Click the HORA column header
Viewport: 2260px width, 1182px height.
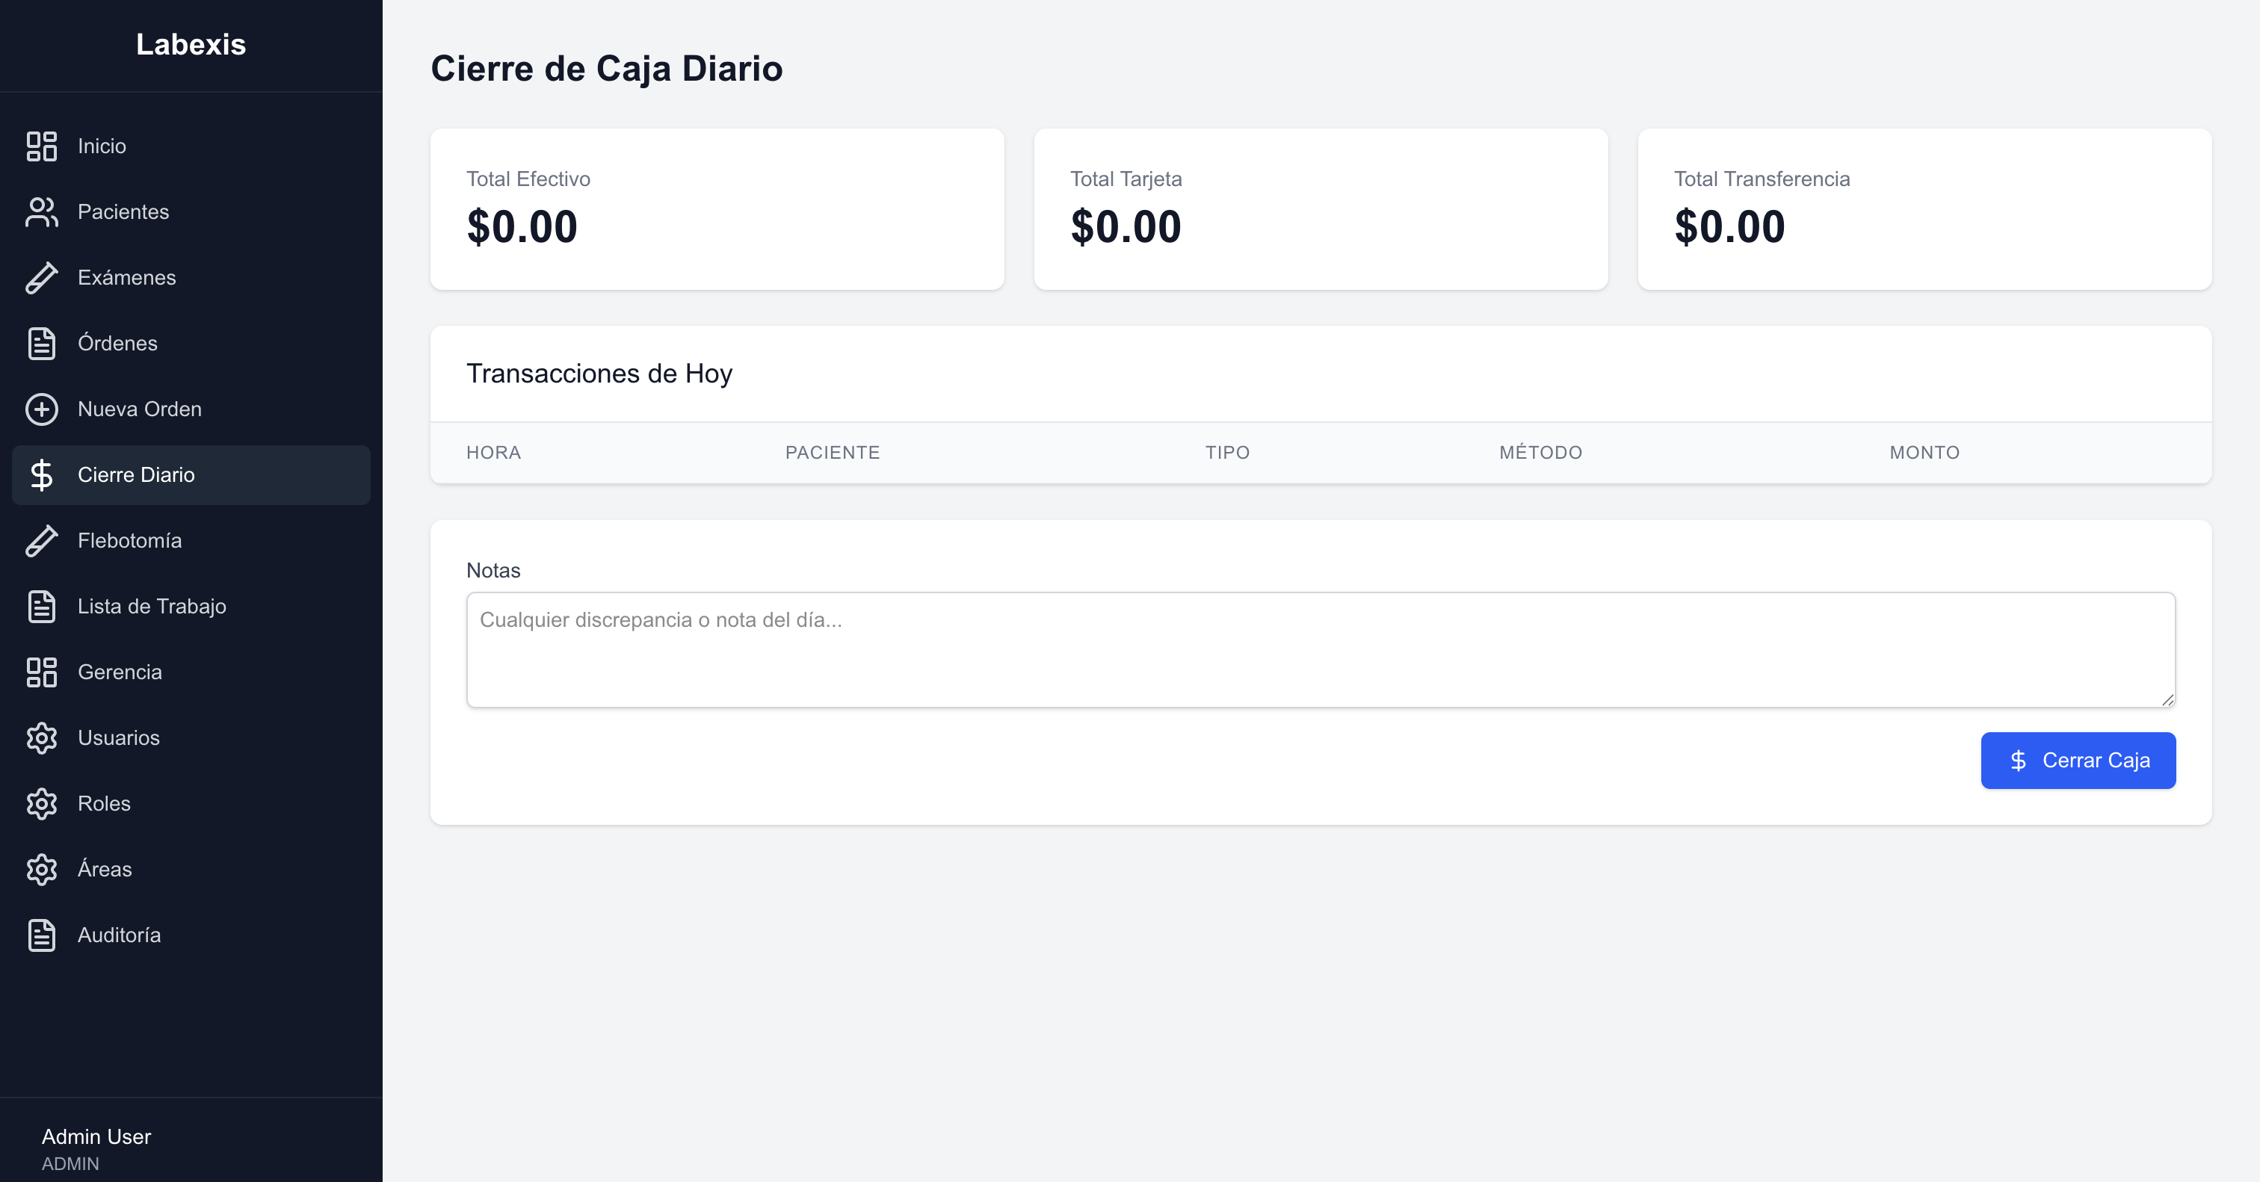coord(493,453)
